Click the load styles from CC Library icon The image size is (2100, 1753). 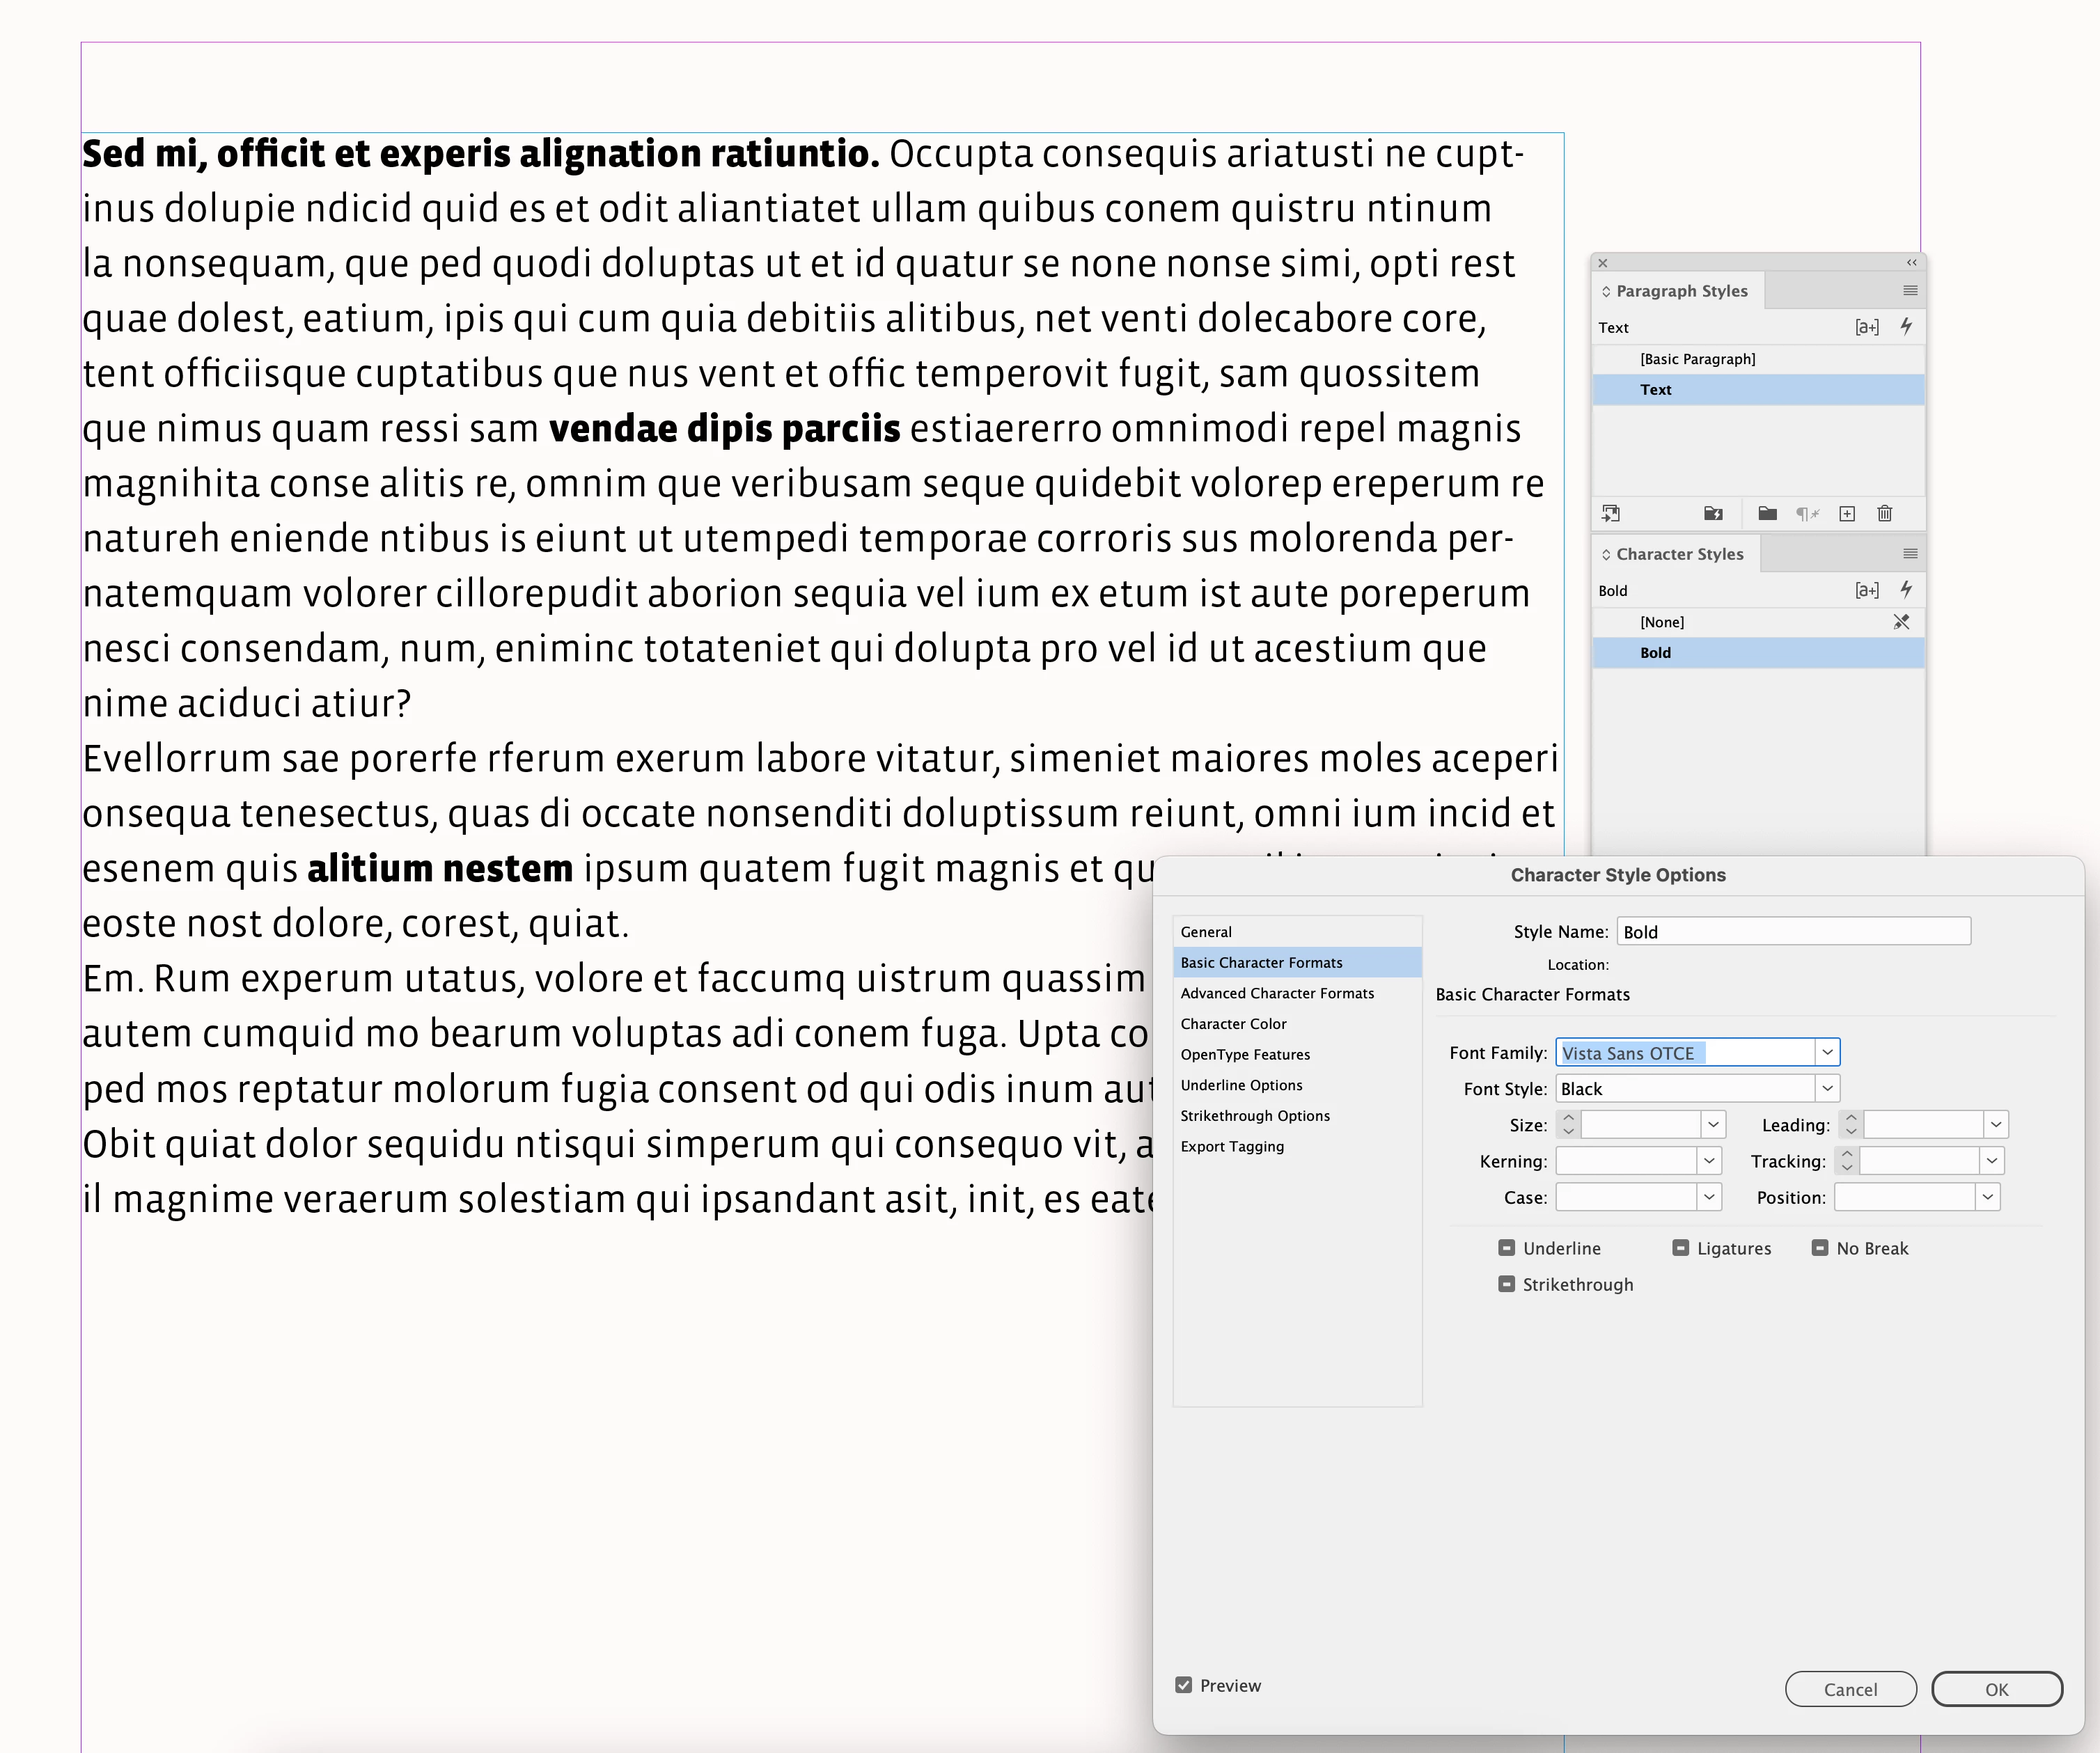[1611, 514]
